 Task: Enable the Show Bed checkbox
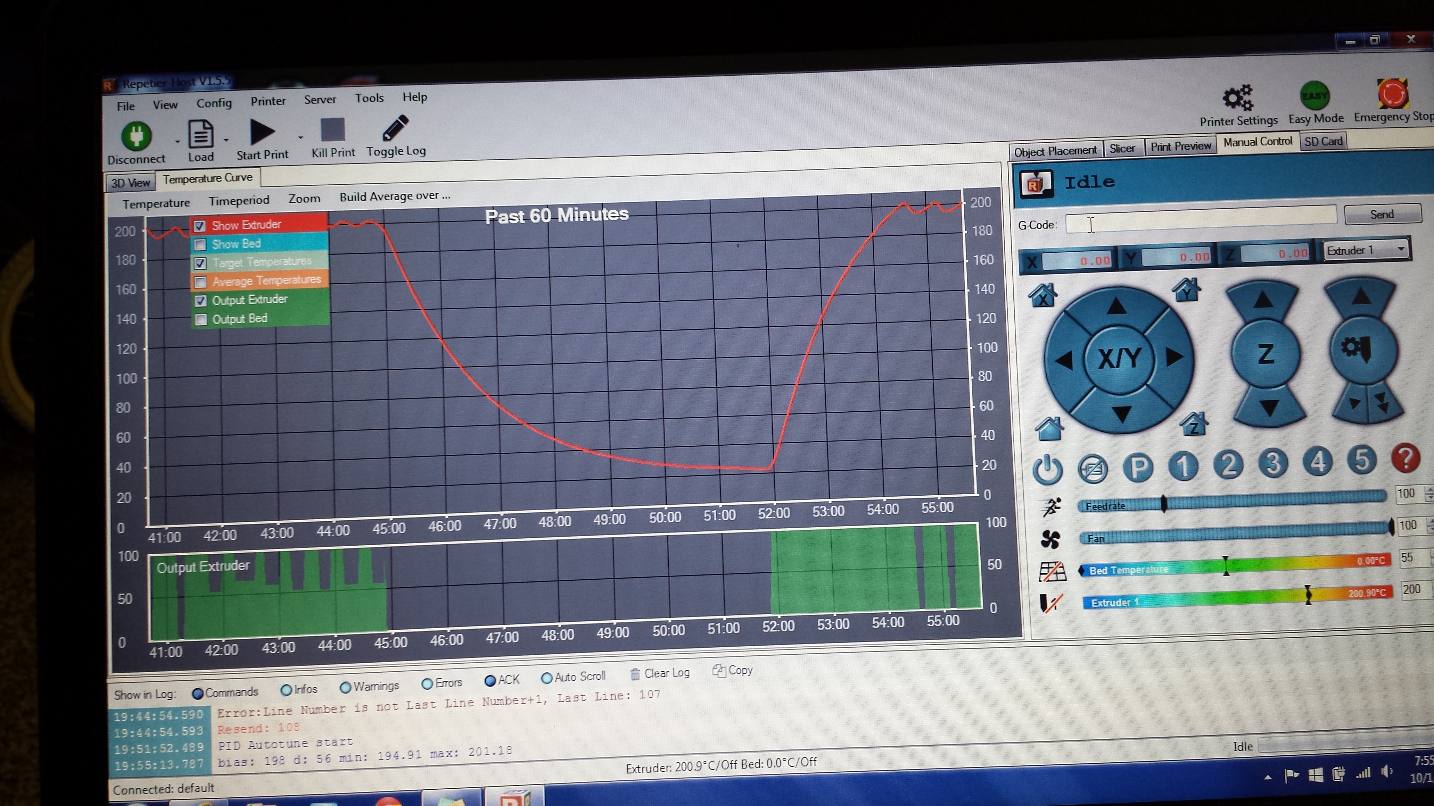click(x=200, y=245)
